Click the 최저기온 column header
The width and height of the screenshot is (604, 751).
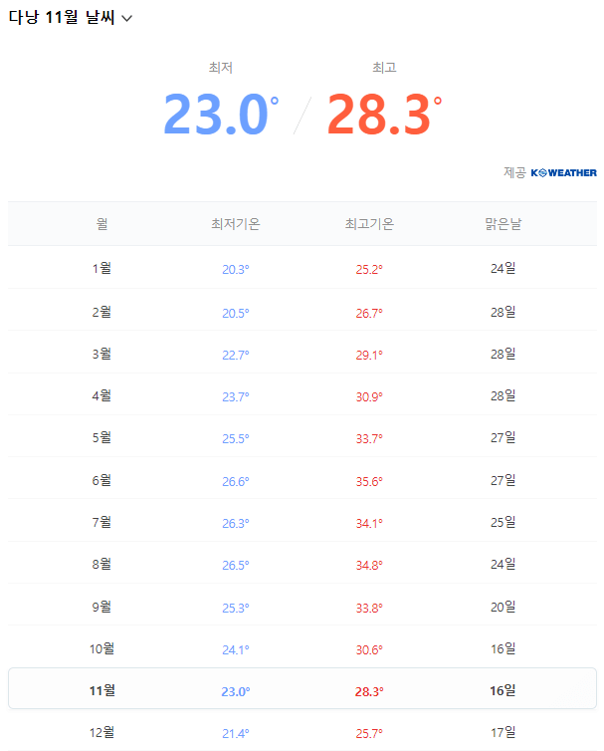(x=236, y=224)
